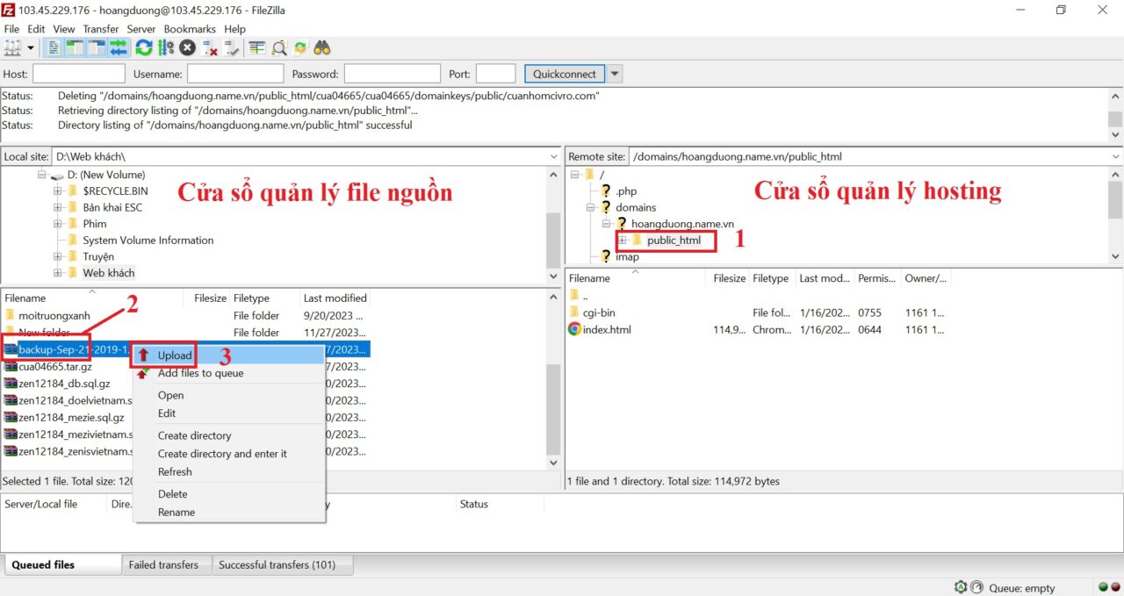Select the moitruongxanh local folder
The height and width of the screenshot is (596, 1124).
click(54, 315)
